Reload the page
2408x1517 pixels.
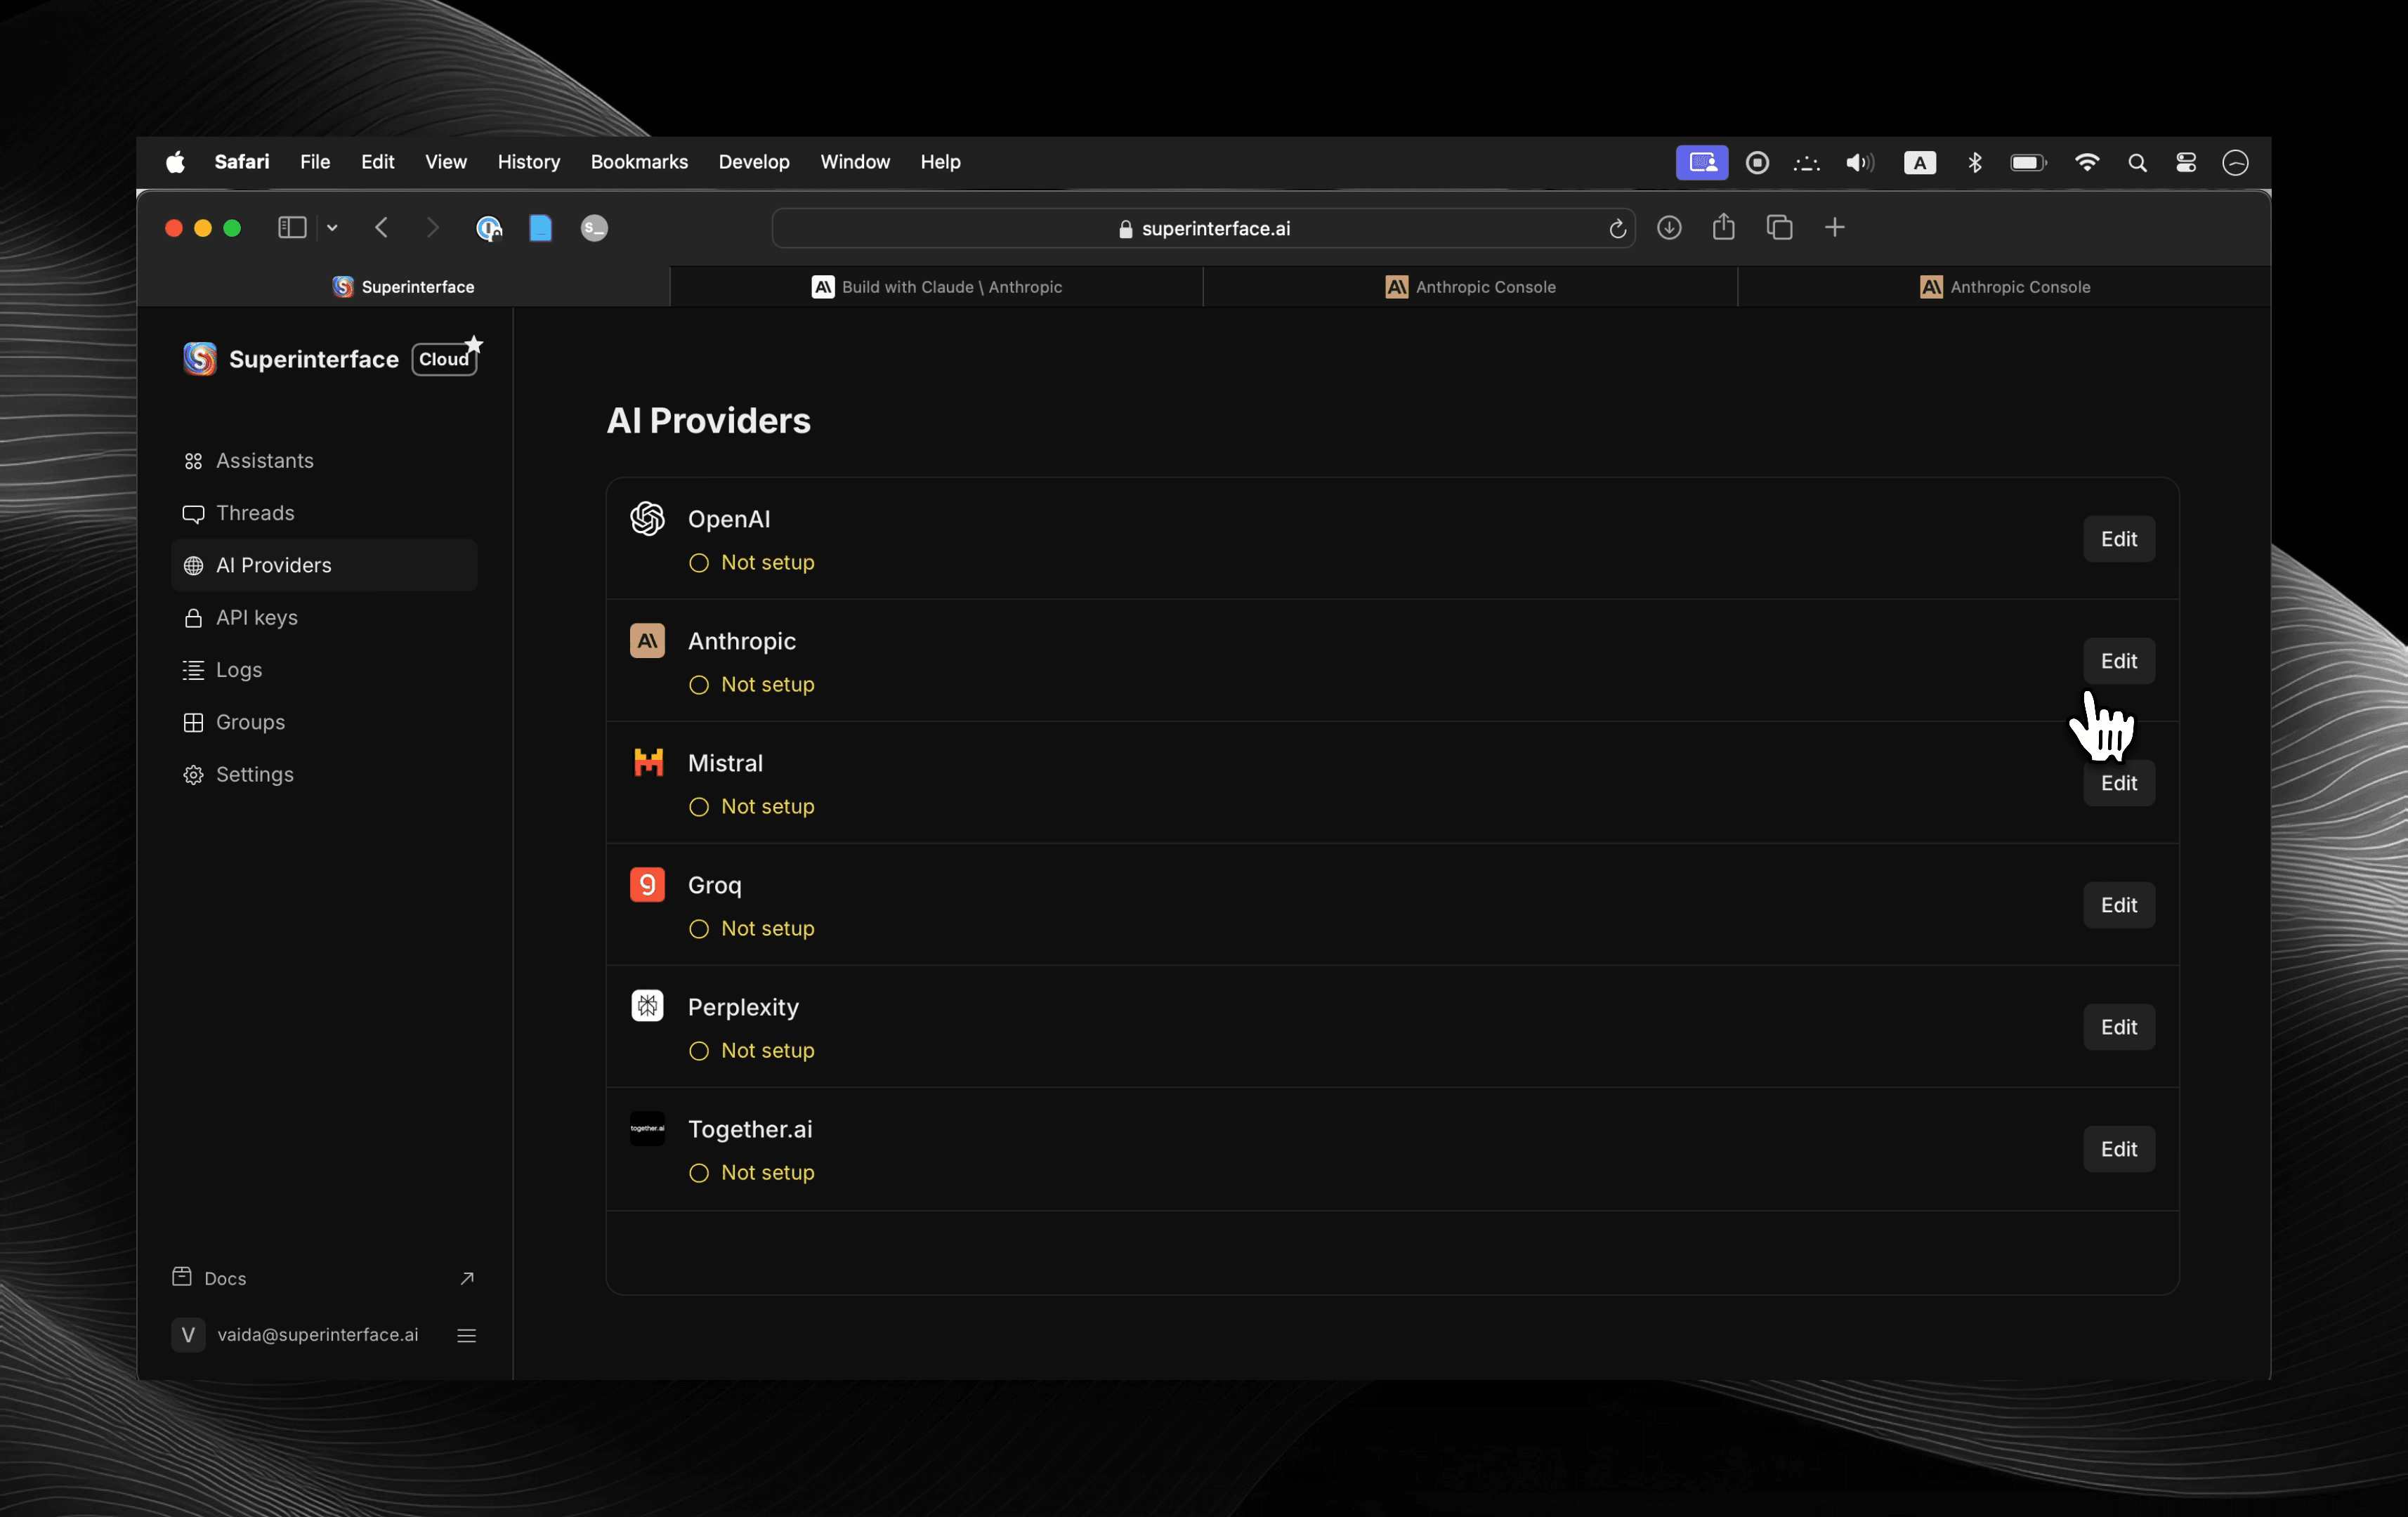pos(1617,229)
